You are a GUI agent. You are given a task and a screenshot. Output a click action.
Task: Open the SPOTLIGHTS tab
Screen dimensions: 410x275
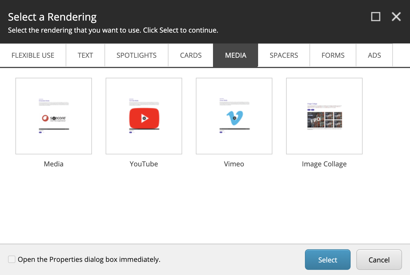pyautogui.click(x=136, y=55)
